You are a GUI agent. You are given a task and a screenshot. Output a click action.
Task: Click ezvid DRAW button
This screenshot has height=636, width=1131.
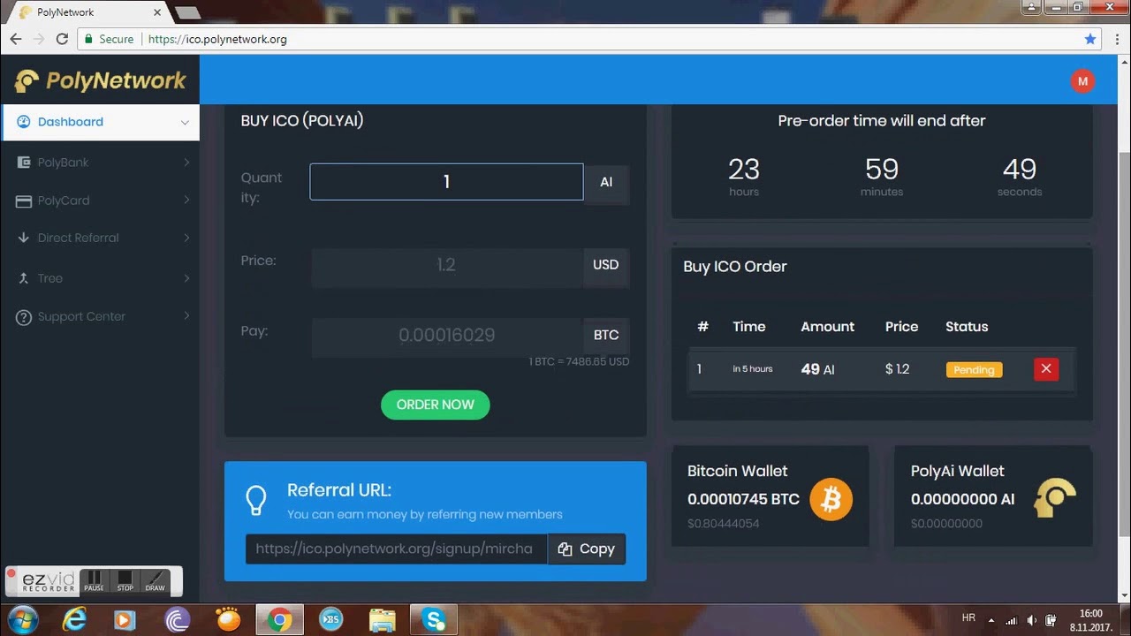tap(155, 581)
